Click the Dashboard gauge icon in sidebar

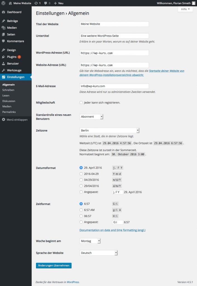(x=4, y=12)
